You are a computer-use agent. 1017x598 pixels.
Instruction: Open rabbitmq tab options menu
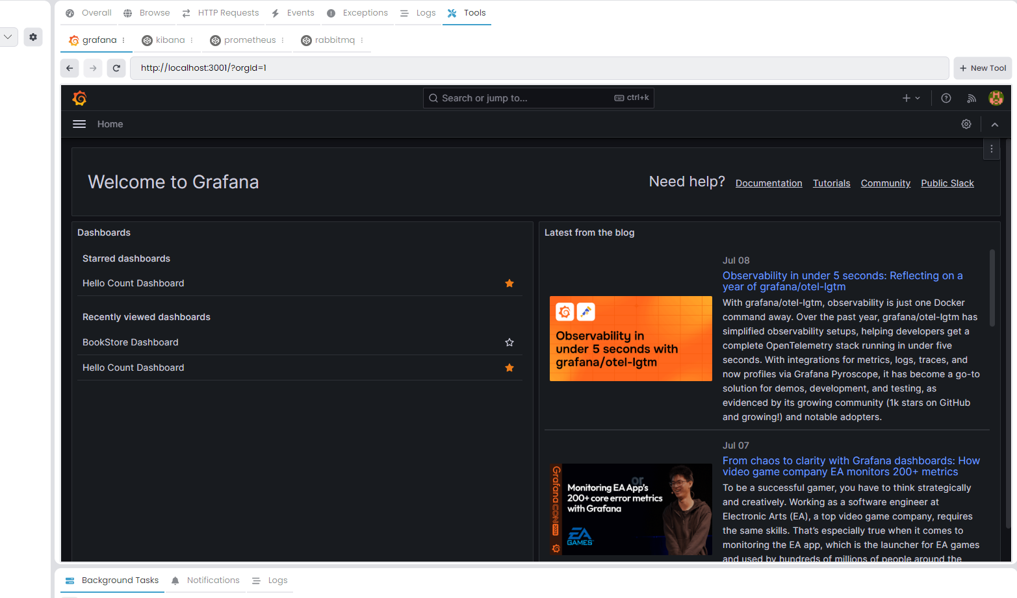362,40
